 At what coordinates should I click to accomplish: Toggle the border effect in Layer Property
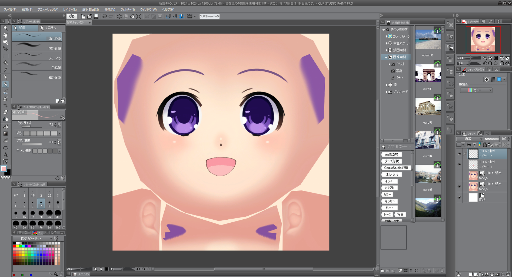tap(487, 80)
